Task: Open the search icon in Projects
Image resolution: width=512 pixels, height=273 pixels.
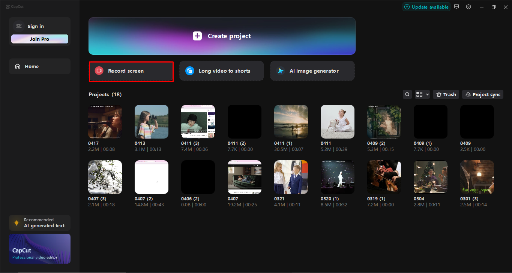Action: 407,94
